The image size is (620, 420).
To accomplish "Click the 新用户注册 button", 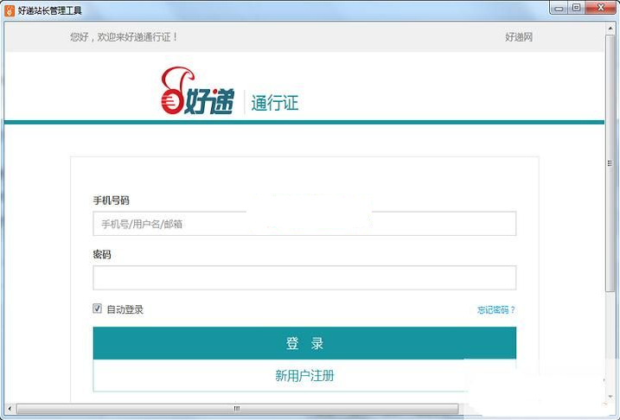I will point(304,375).
